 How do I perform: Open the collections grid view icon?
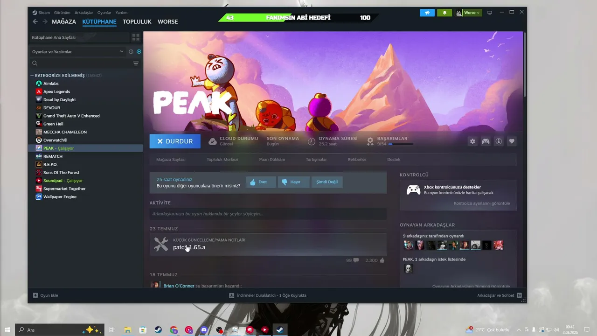(136, 37)
